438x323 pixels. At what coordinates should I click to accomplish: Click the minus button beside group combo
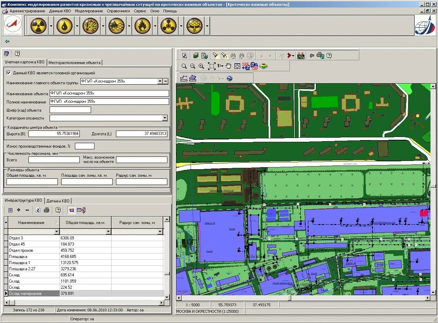[x=166, y=81]
